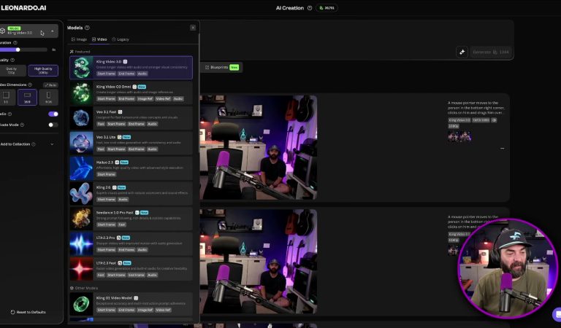The width and height of the screenshot is (561, 328).
Task: Switch to the Legacy models tab
Action: [121, 39]
